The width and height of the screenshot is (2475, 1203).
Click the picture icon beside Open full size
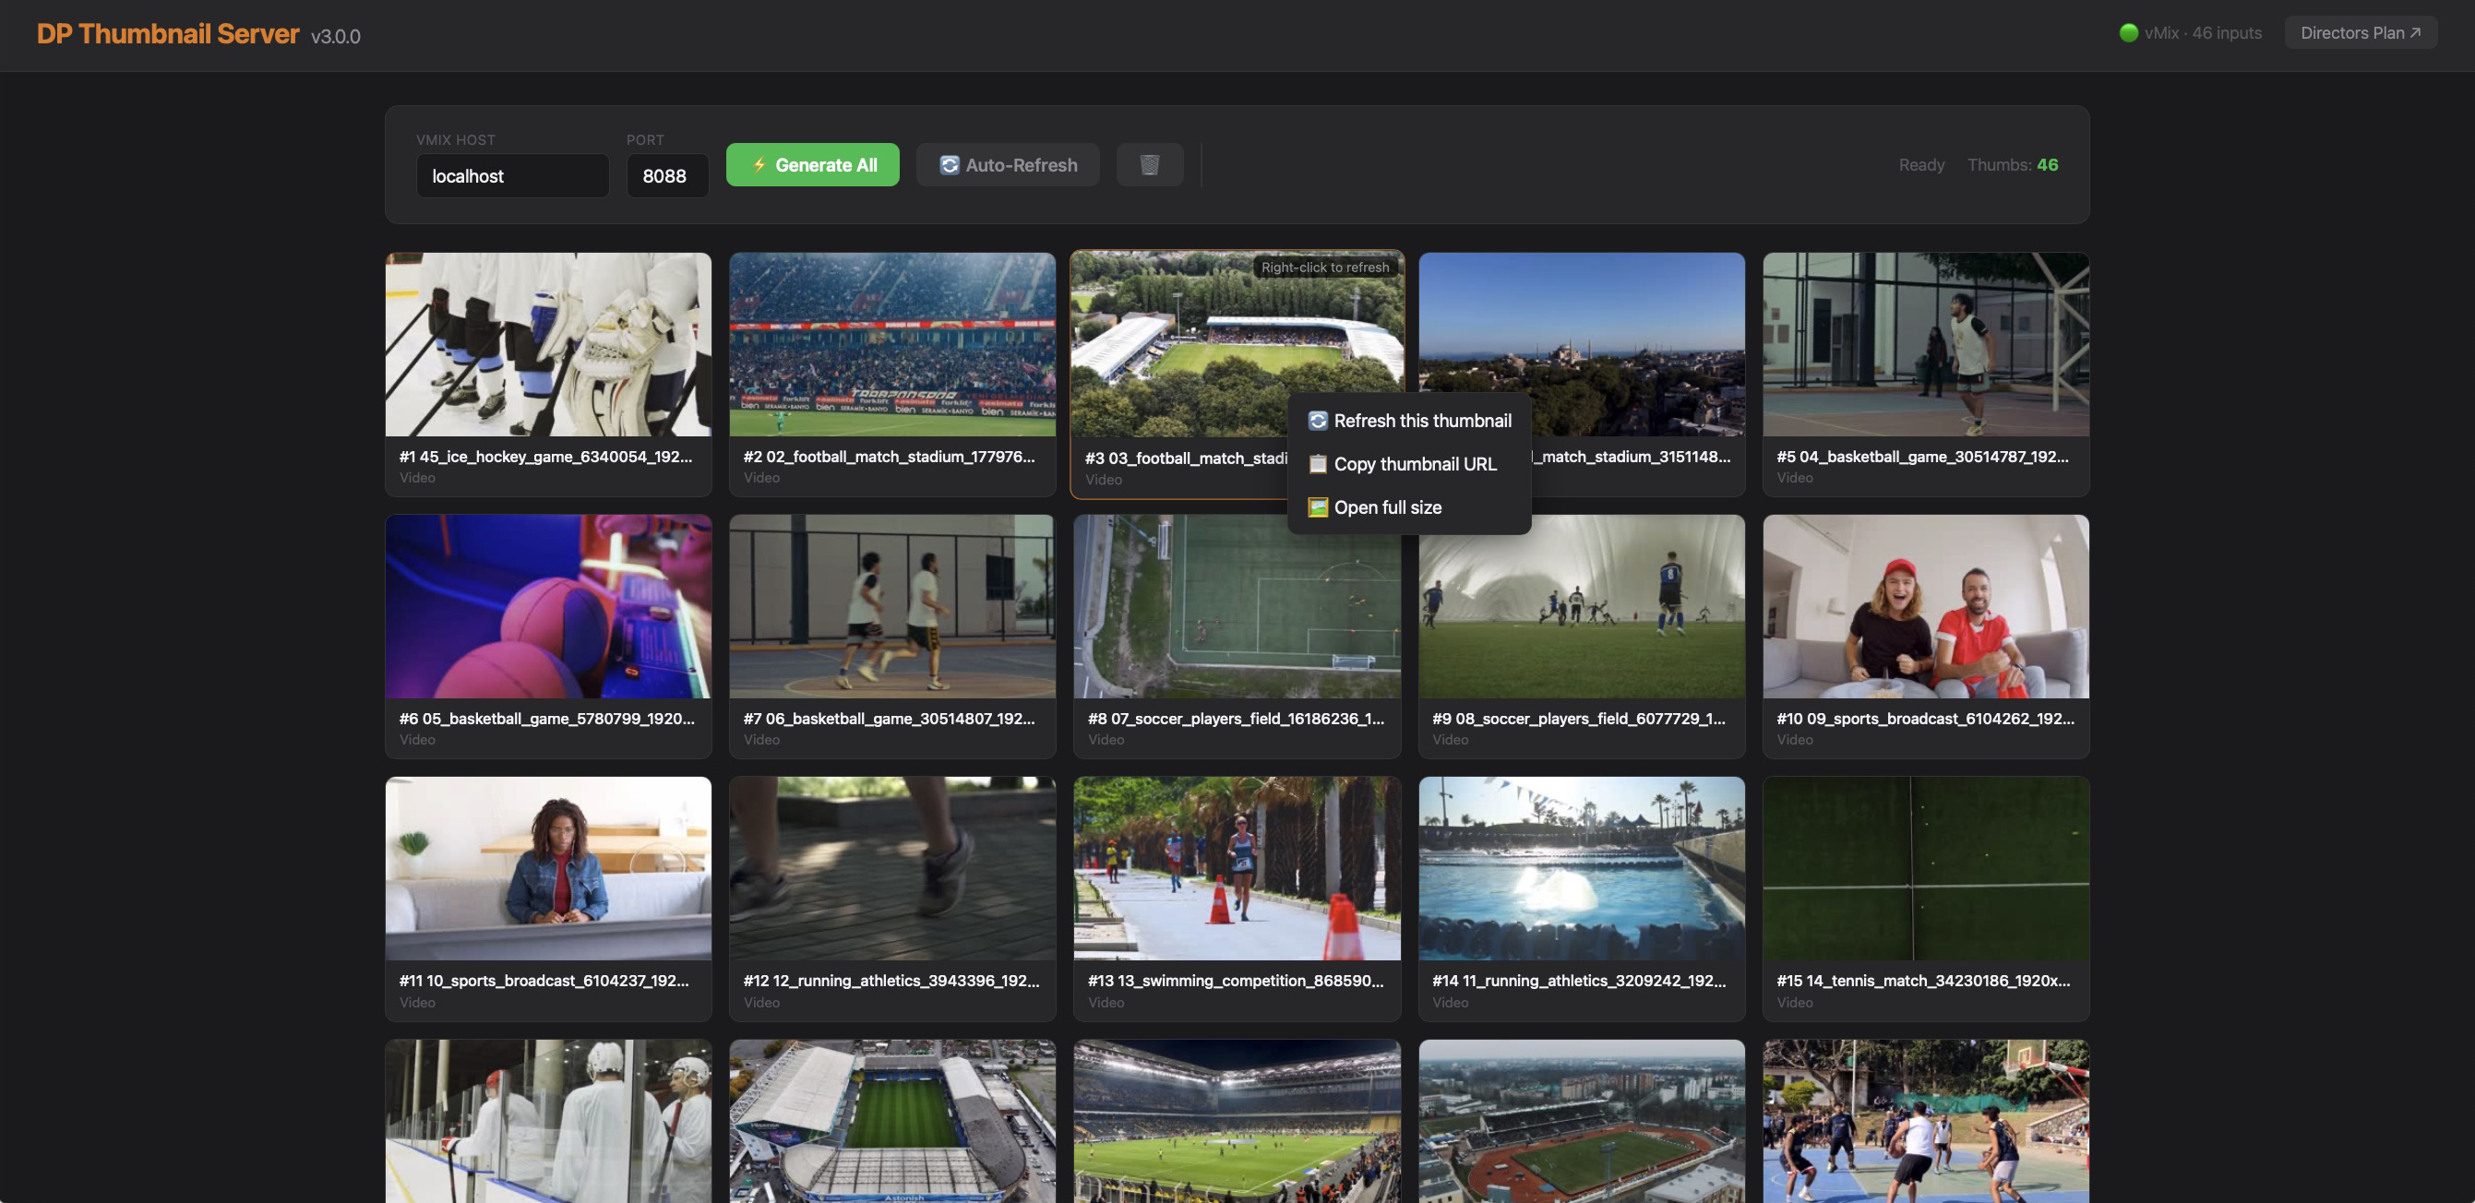tap(1317, 506)
